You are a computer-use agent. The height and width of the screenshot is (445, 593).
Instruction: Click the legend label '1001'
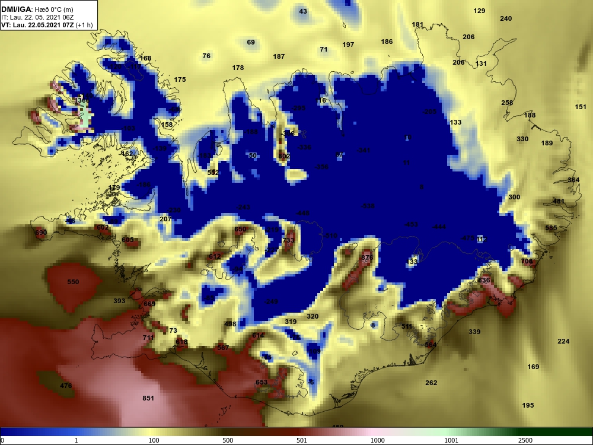click(x=451, y=440)
